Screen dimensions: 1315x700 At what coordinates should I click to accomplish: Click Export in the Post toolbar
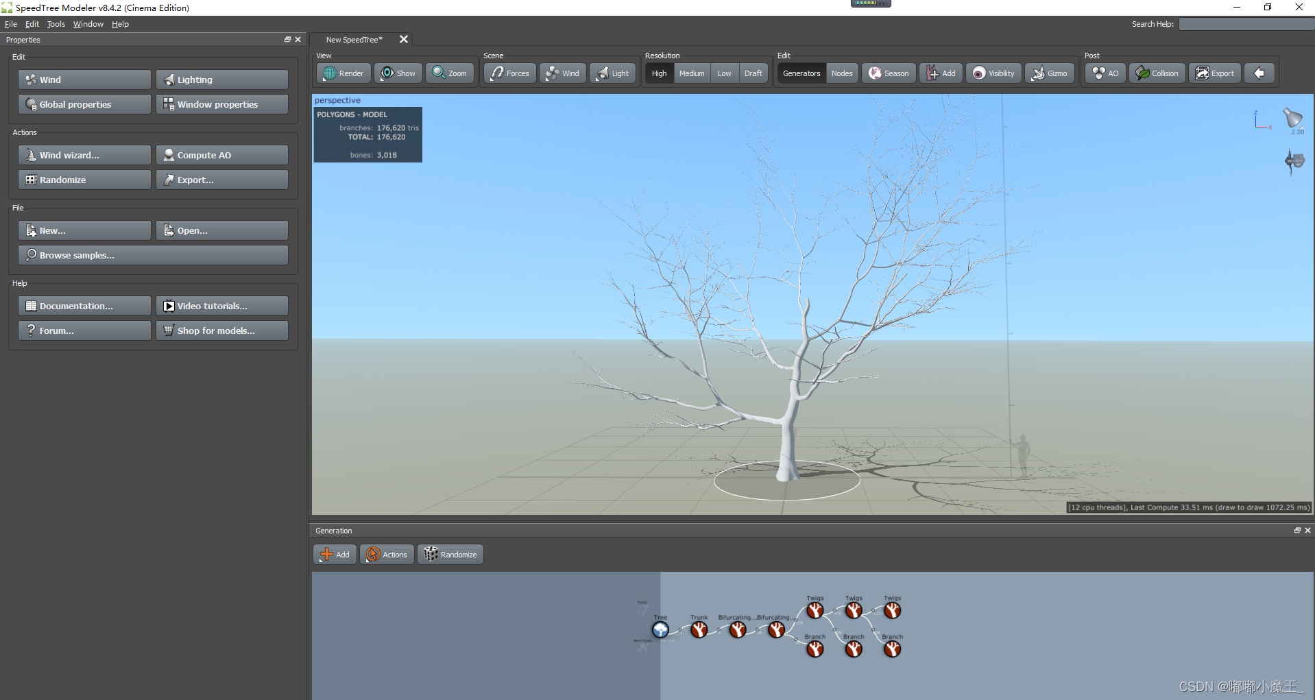coord(1215,73)
